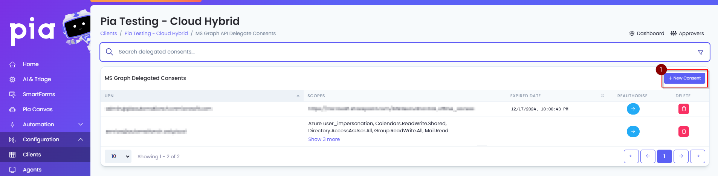The image size is (718, 176).
Task: Click the Configuration icon
Action: click(12, 140)
